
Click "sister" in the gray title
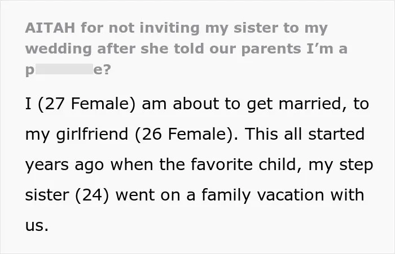(x=256, y=28)
